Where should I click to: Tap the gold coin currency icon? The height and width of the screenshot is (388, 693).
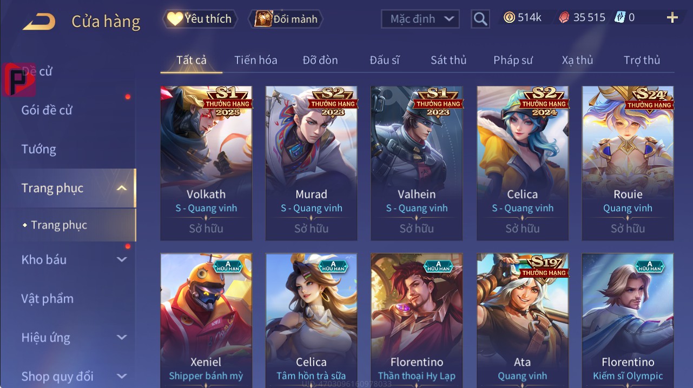(509, 17)
